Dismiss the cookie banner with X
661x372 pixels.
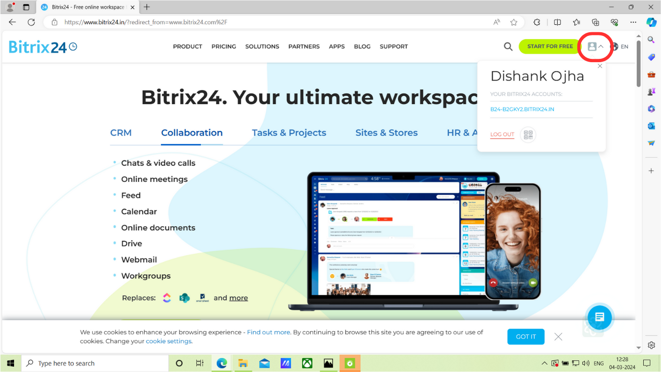pos(558,336)
